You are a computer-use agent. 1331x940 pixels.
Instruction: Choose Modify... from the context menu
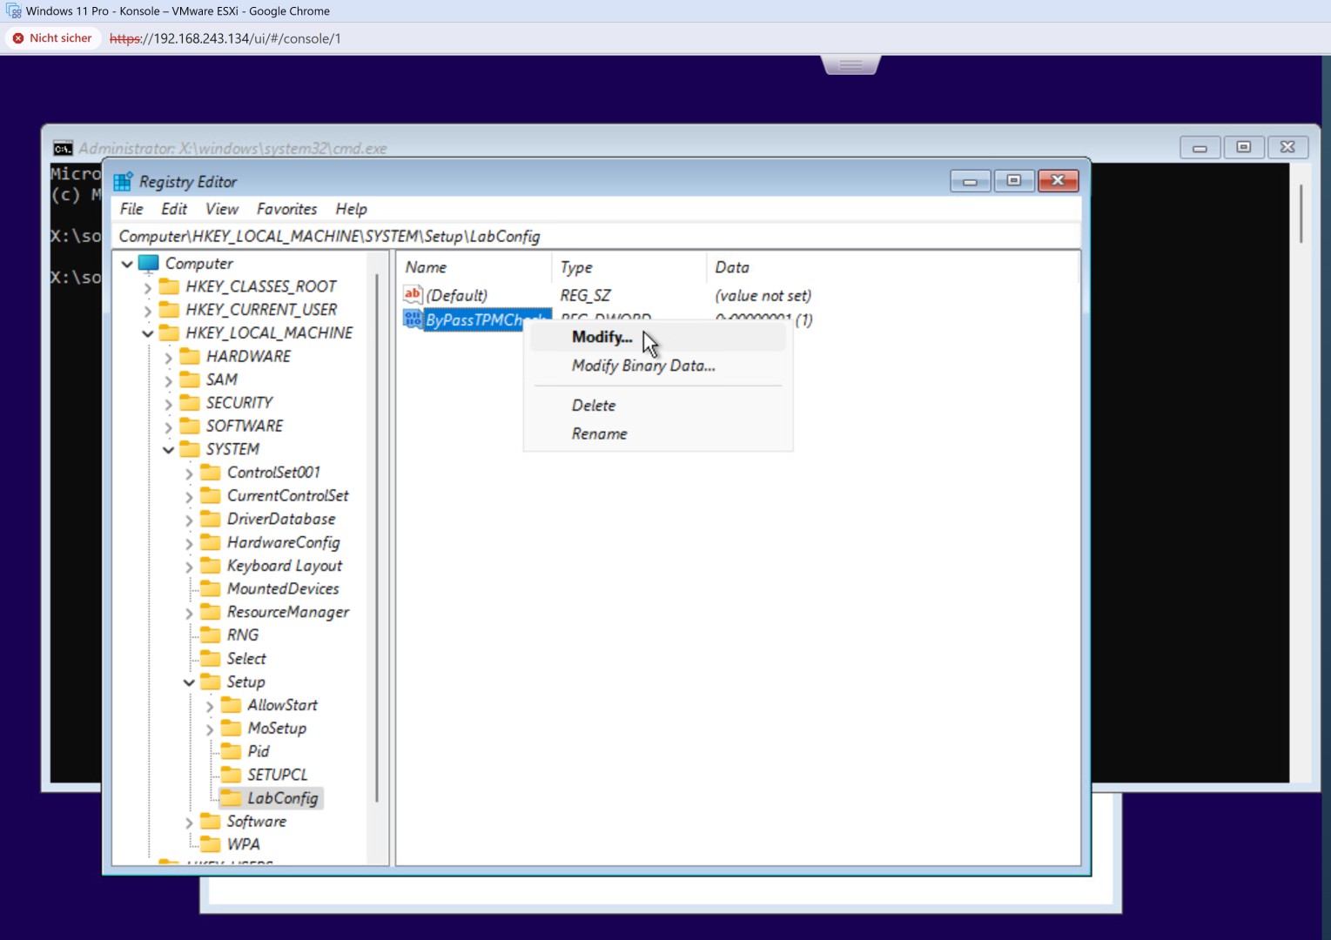pos(658,337)
